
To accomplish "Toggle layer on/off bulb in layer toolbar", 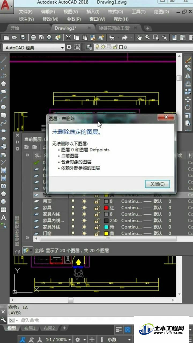I will click(x=98, y=47).
